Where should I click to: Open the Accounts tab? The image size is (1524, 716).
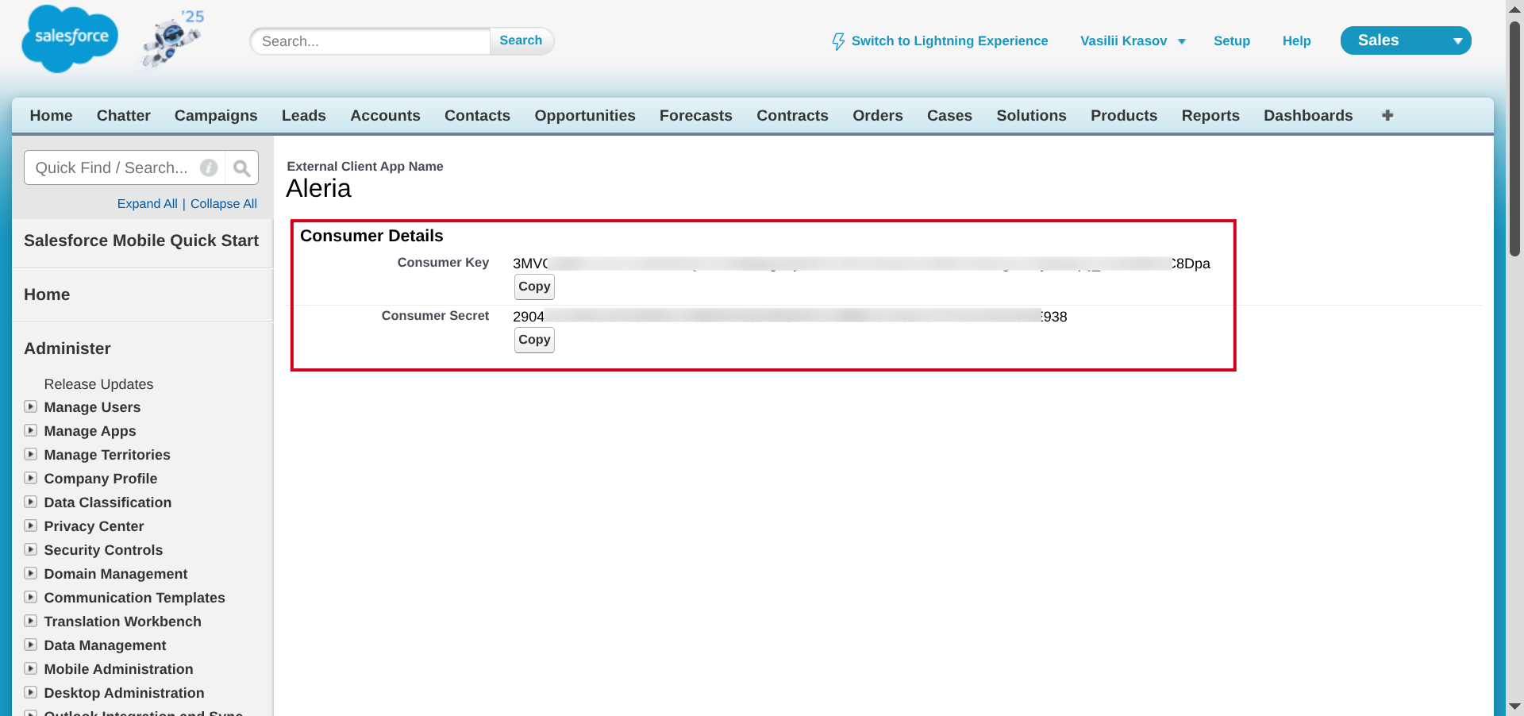(x=385, y=115)
